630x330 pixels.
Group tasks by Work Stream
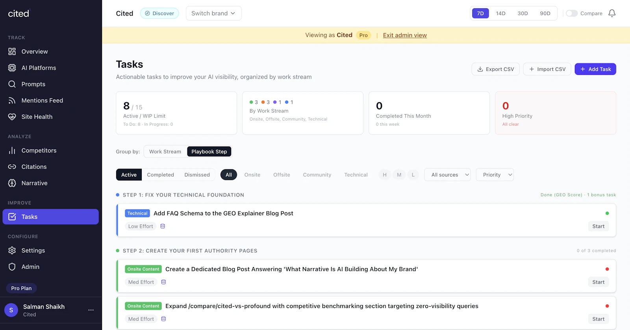point(165,152)
